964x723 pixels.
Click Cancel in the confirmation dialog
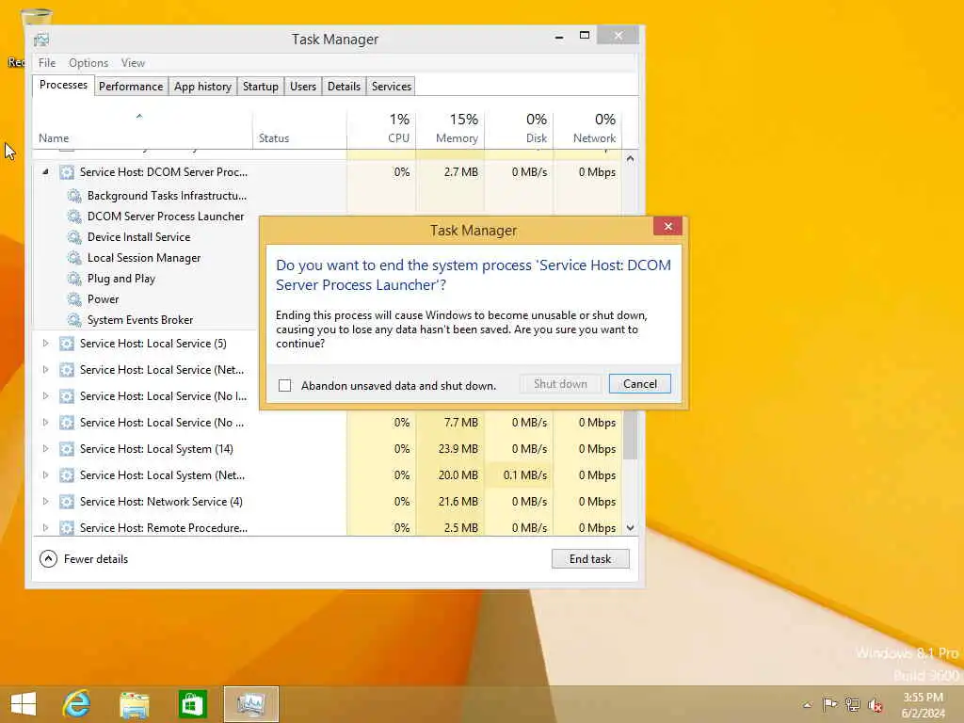640,384
